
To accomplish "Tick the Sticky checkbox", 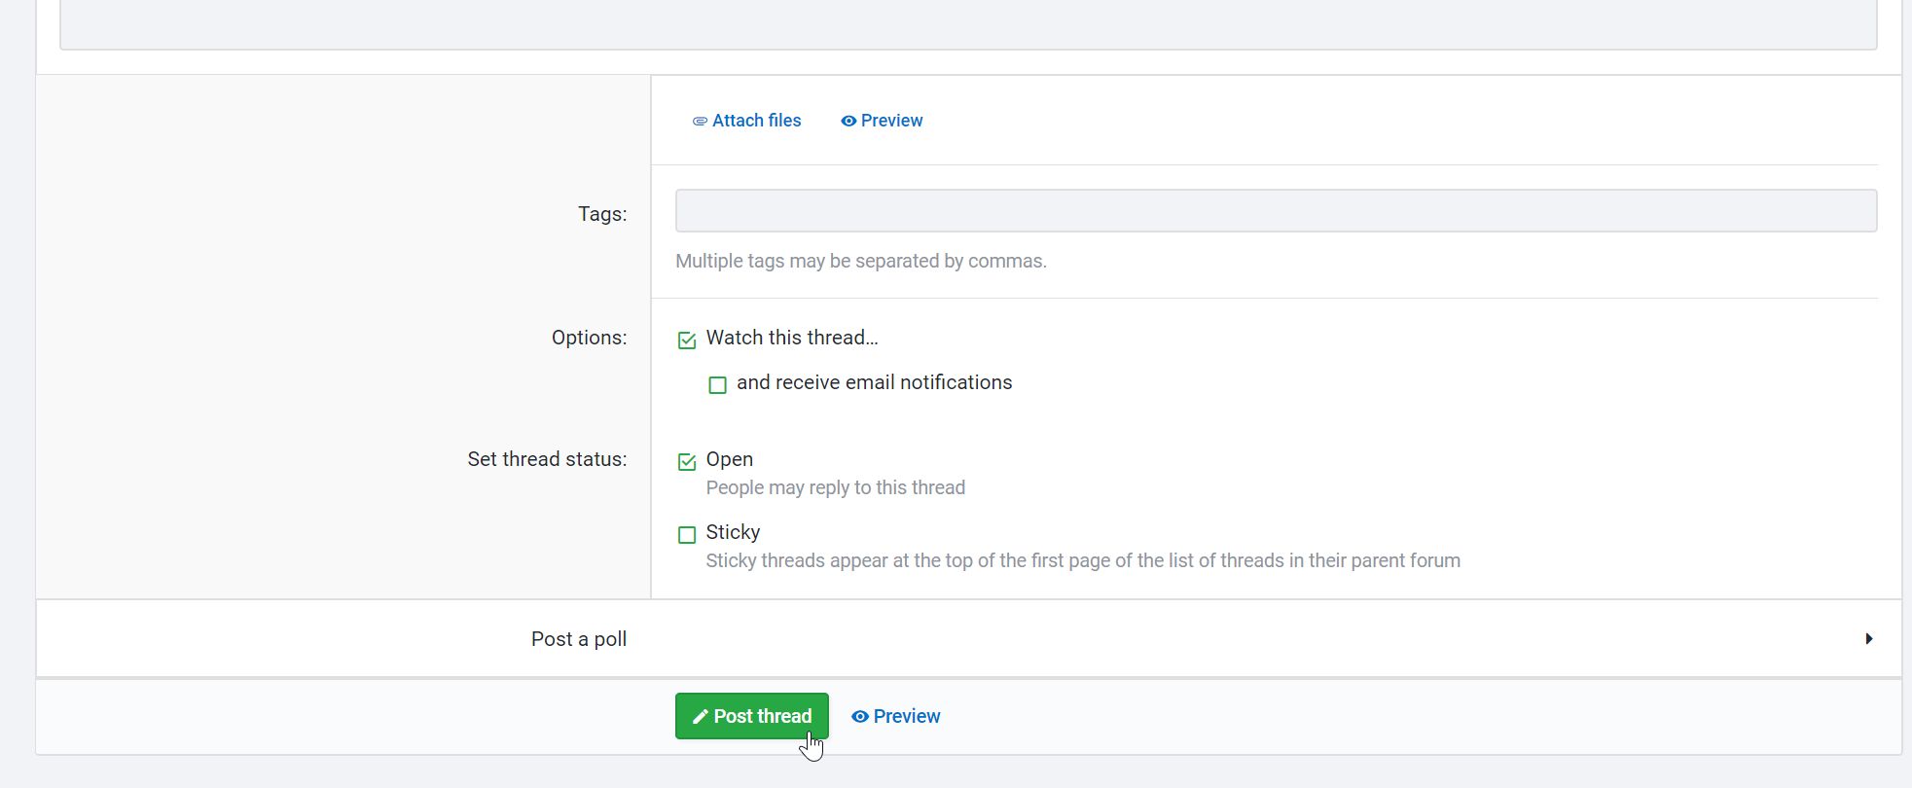I will pos(687,535).
